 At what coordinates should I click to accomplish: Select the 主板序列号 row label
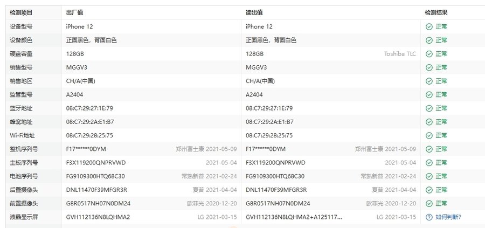tap(24, 163)
